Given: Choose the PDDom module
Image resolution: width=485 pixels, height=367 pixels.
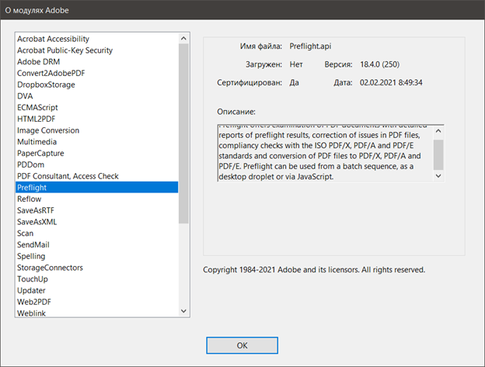Looking at the screenshot, I should 97,164.
